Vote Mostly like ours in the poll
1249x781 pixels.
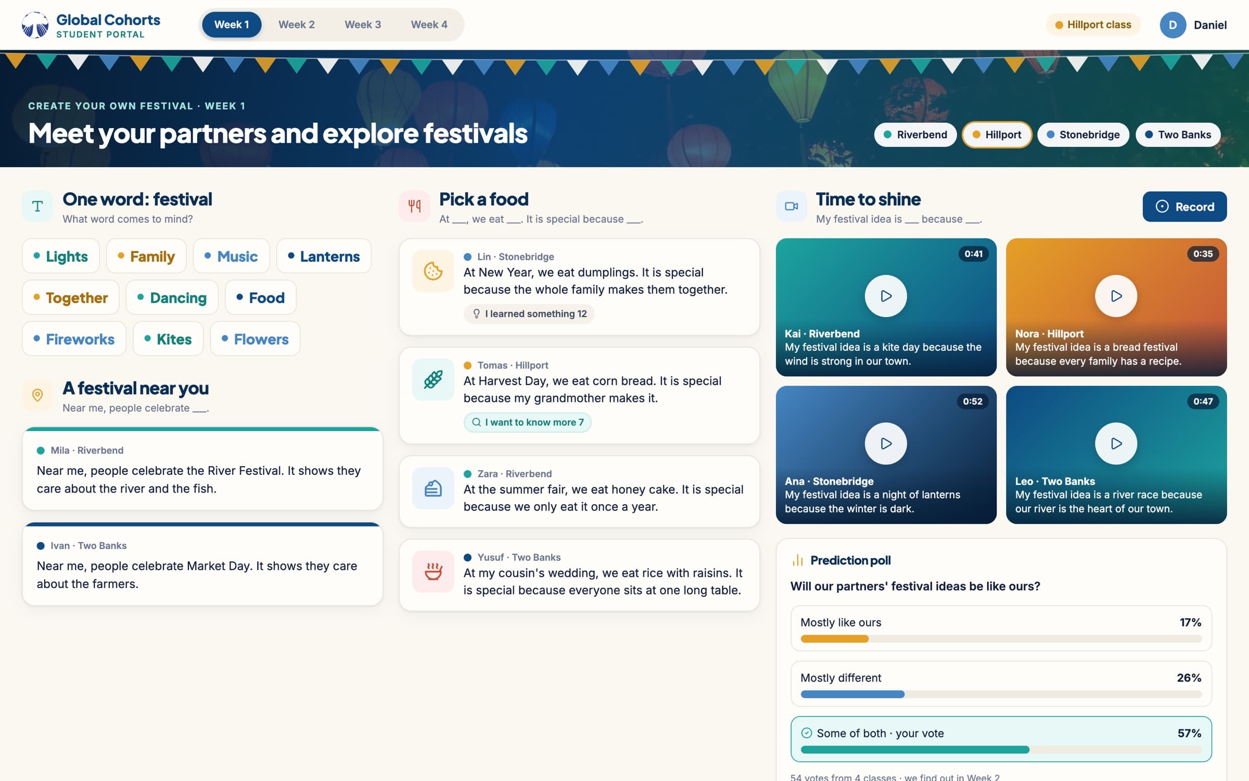click(1001, 628)
